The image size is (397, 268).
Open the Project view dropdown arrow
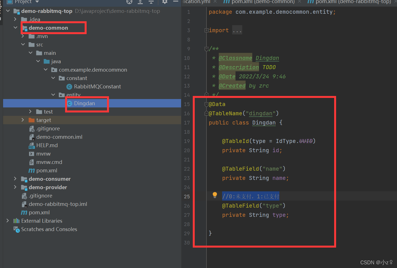[37, 2]
